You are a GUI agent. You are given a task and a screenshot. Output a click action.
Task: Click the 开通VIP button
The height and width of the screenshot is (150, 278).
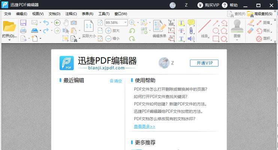click(204, 63)
